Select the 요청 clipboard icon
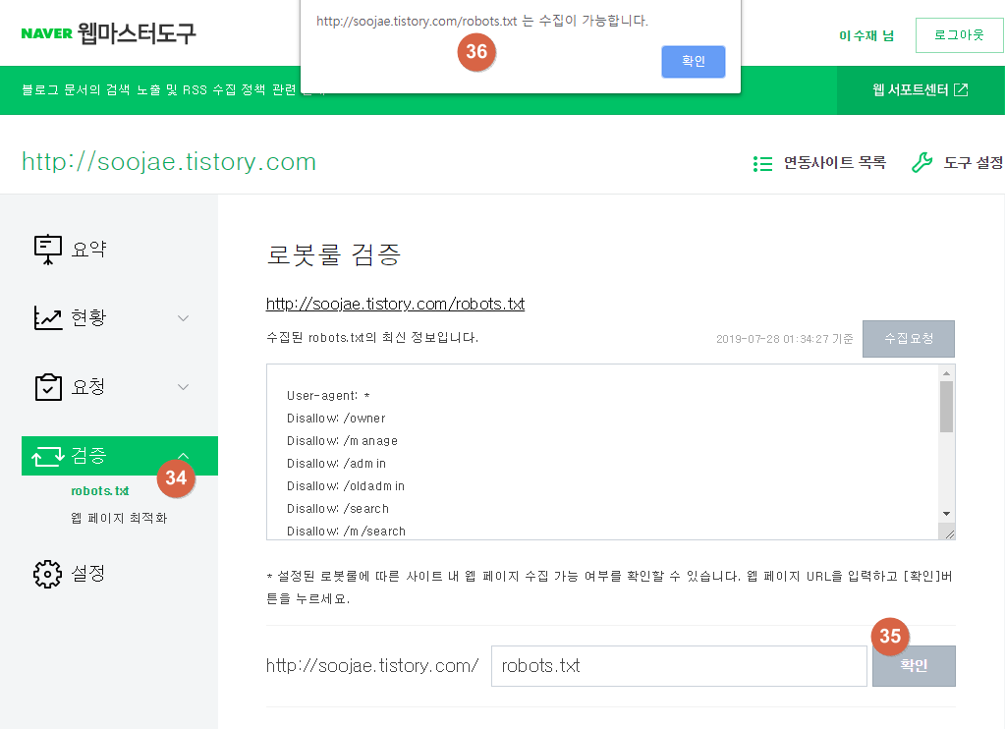Screen dimensions: 1005x729 (x=47, y=387)
